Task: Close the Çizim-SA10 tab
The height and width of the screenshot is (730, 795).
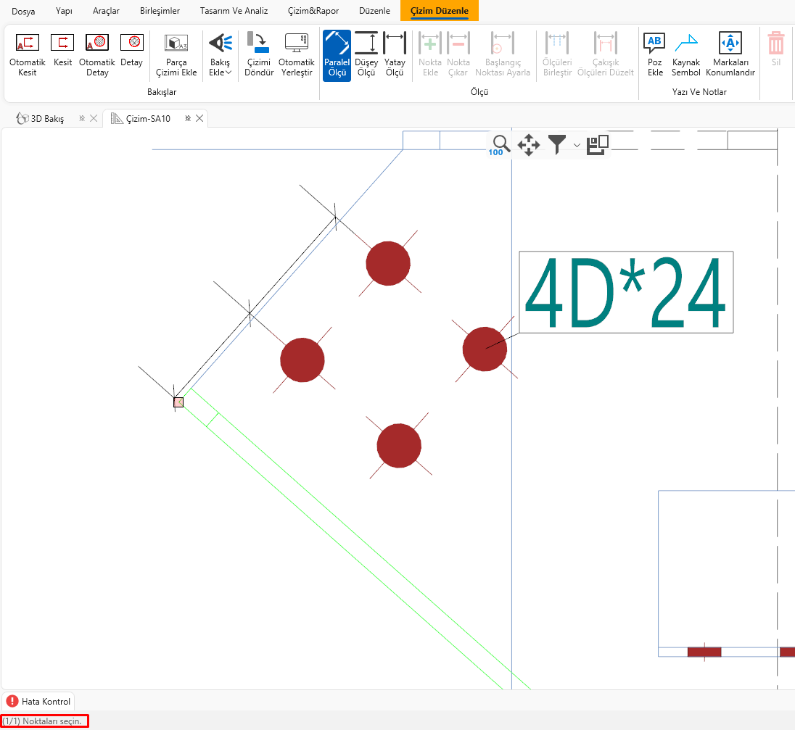Action: click(x=200, y=118)
